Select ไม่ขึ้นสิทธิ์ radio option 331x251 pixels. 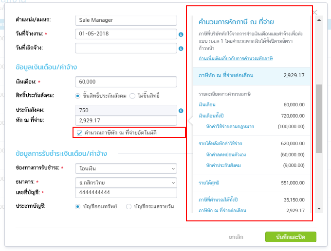(x=132, y=96)
